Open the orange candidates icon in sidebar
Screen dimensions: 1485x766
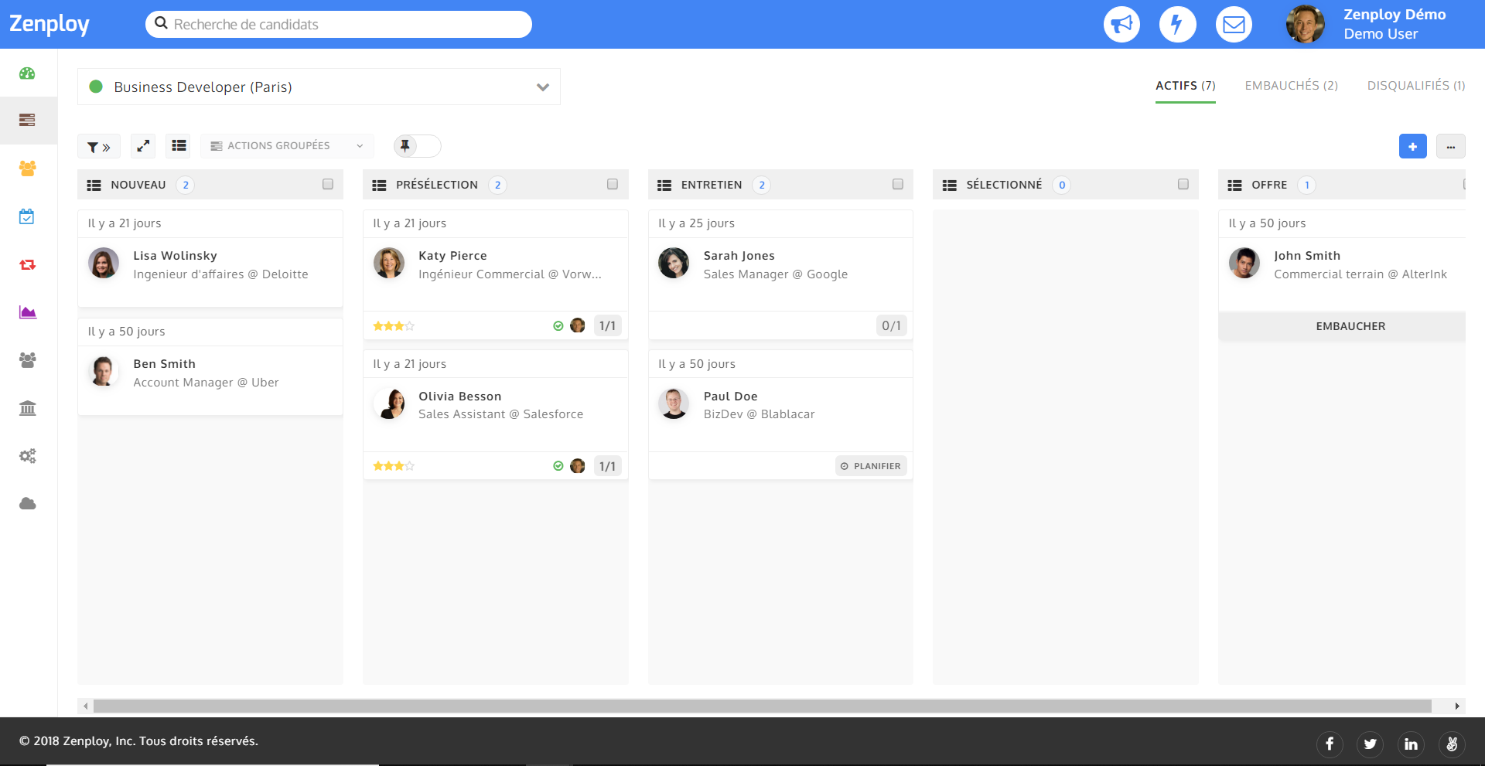click(x=27, y=169)
